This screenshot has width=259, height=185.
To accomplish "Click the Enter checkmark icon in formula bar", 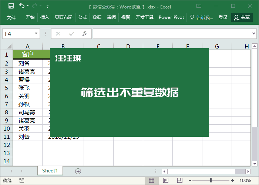I will 71,34.
